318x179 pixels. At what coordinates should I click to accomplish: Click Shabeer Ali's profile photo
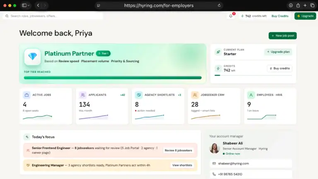pyautogui.click(x=214, y=148)
